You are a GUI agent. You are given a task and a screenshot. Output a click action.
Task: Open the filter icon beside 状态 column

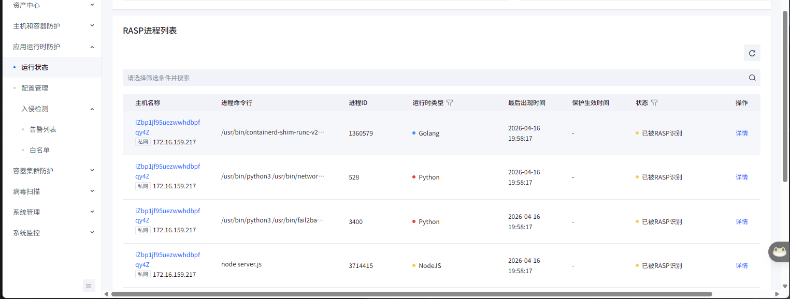pyautogui.click(x=654, y=103)
